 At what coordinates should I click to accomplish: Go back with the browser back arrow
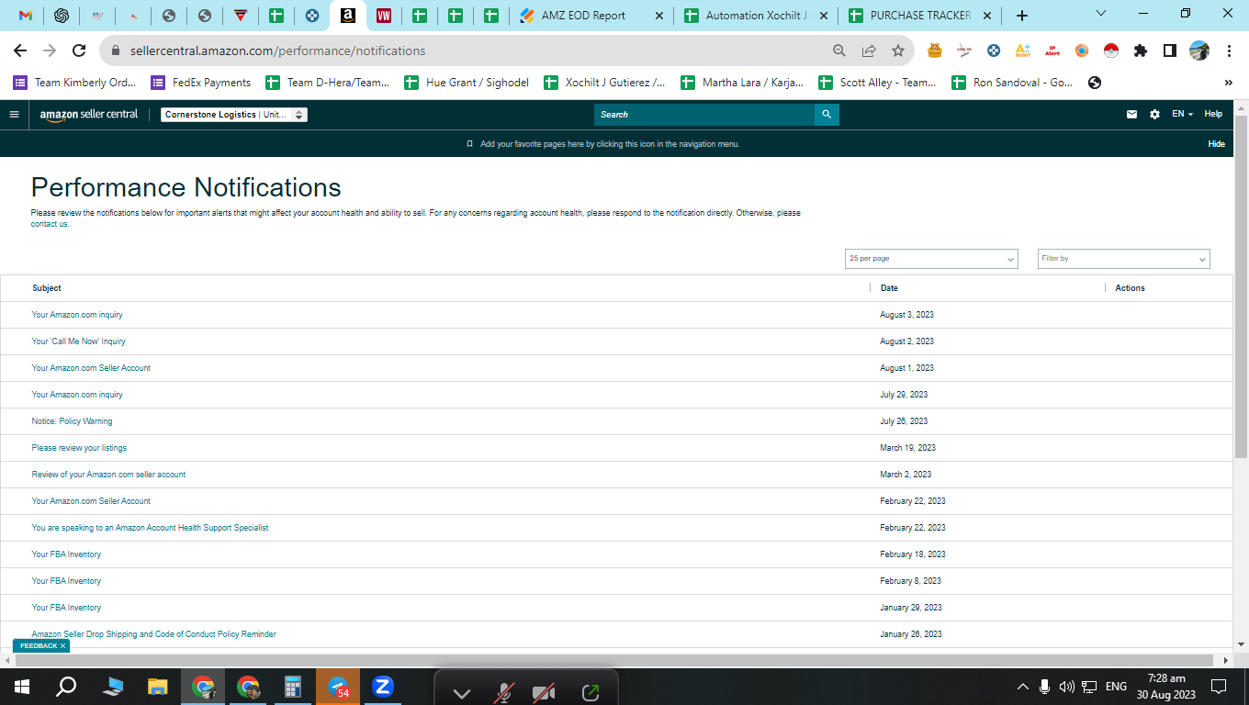[20, 50]
